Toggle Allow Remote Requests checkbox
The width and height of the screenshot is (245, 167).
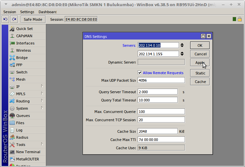click(140, 72)
